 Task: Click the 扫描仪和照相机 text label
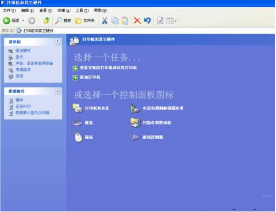pyautogui.click(x=157, y=123)
